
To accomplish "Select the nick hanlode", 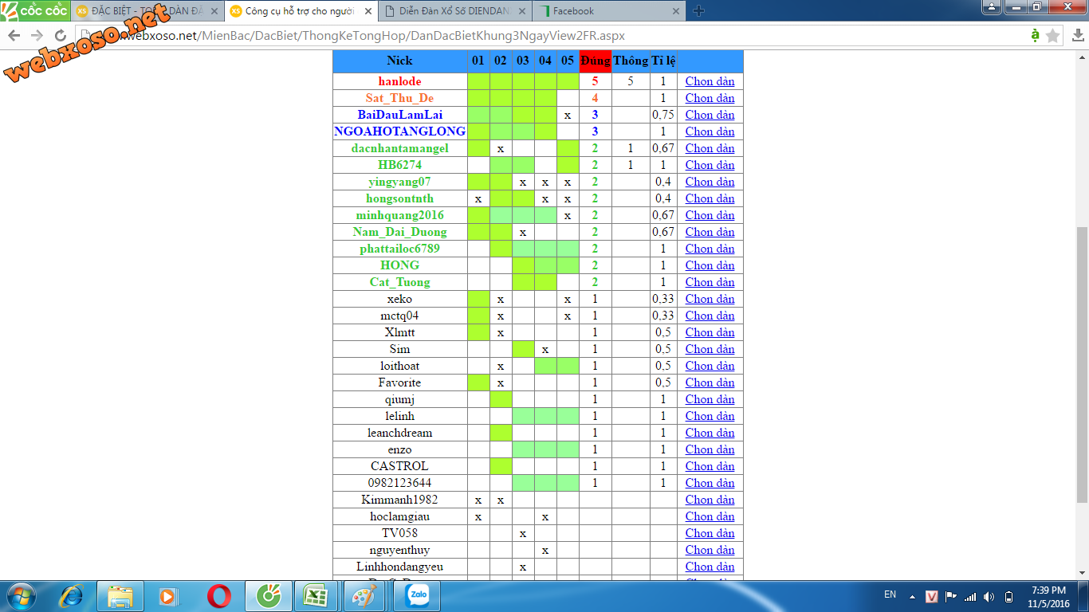I will [x=400, y=81].
